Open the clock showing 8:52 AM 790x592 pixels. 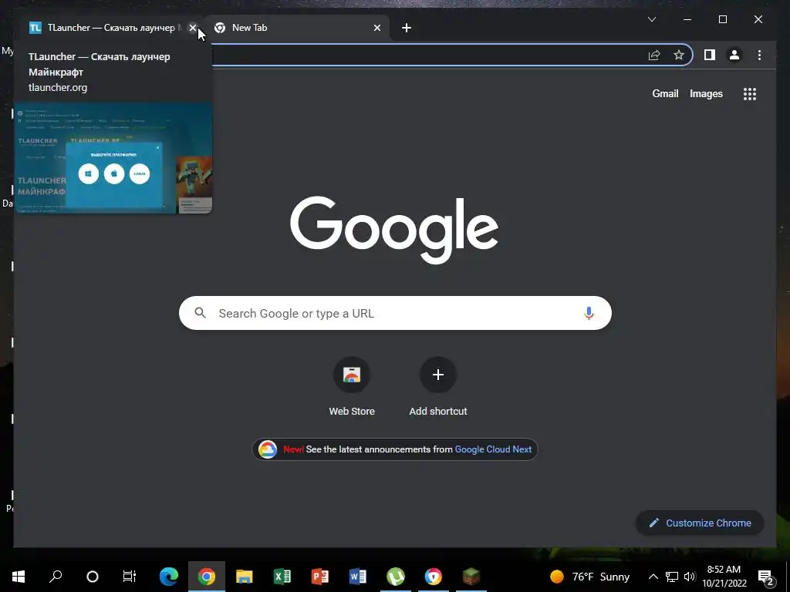pyautogui.click(x=724, y=577)
